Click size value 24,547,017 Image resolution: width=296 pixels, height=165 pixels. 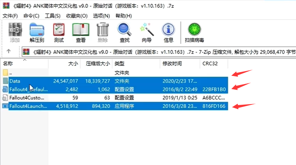point(65,81)
